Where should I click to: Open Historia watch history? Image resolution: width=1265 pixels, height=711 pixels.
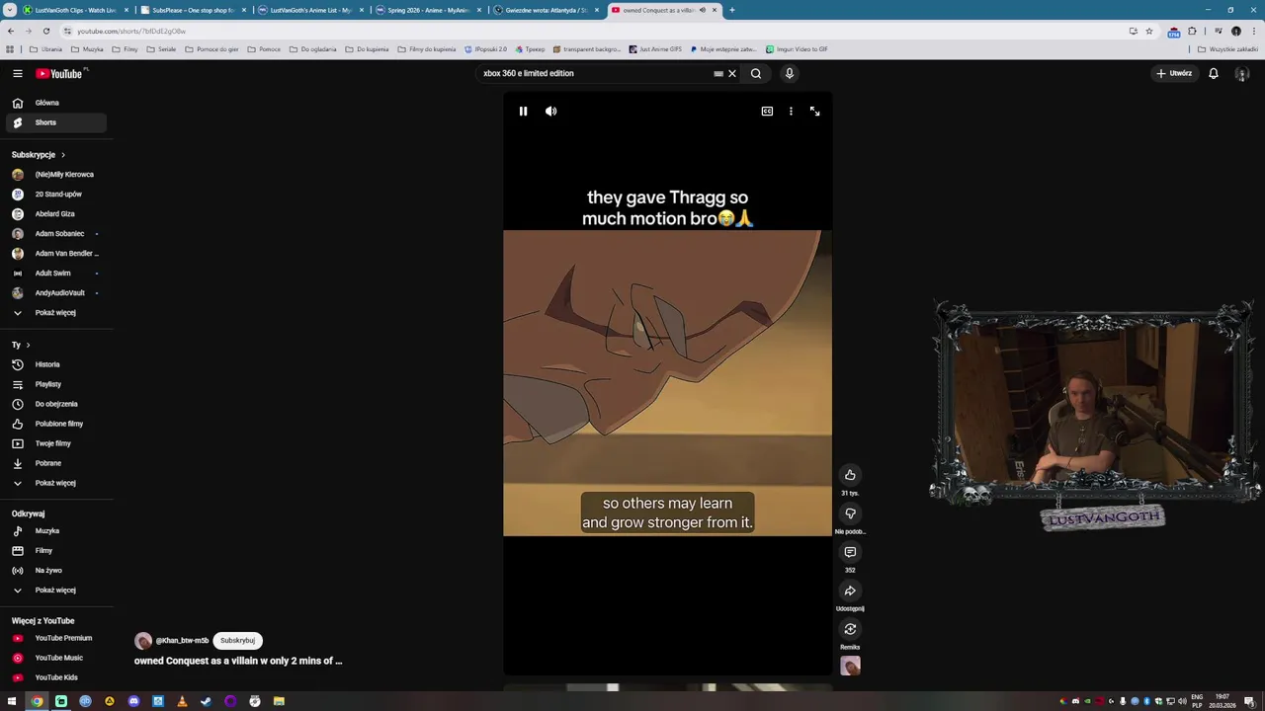click(55, 364)
